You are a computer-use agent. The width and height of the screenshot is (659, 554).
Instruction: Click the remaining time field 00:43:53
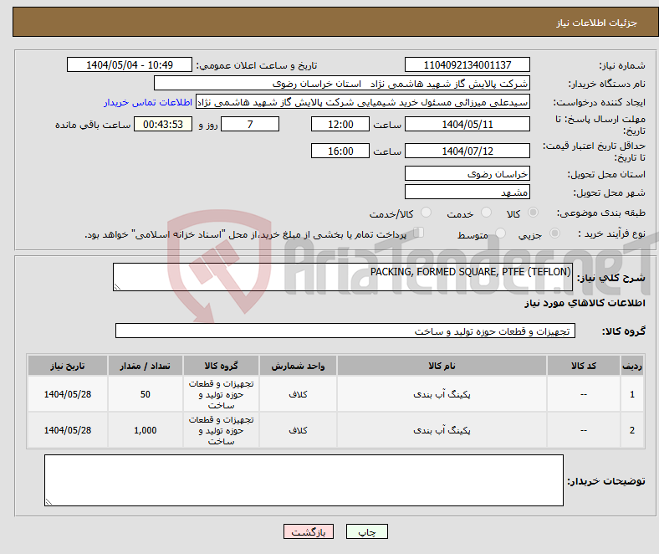[163, 124]
